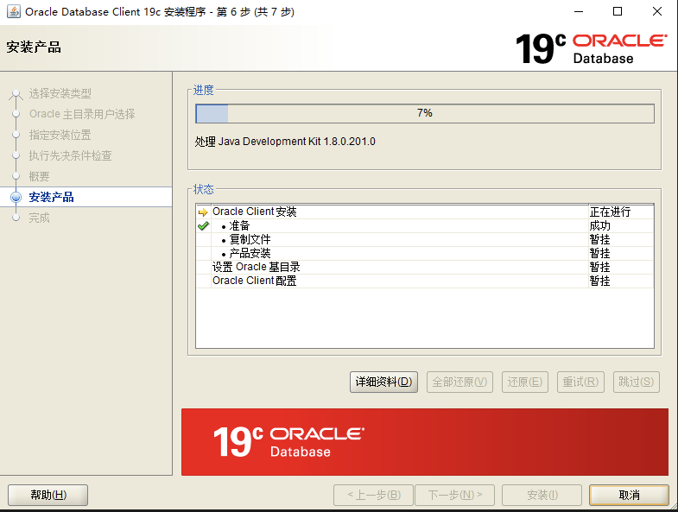This screenshot has height=512, width=678.
Task: Click the 暂挂 value for 复制文件
Action: pyautogui.click(x=599, y=239)
